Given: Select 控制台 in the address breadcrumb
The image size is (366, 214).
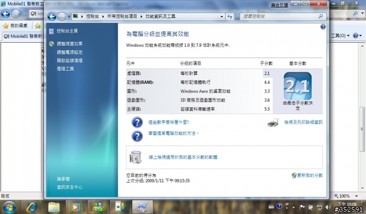Looking at the screenshot, I should [93, 17].
